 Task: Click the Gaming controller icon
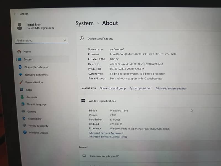(23, 111)
